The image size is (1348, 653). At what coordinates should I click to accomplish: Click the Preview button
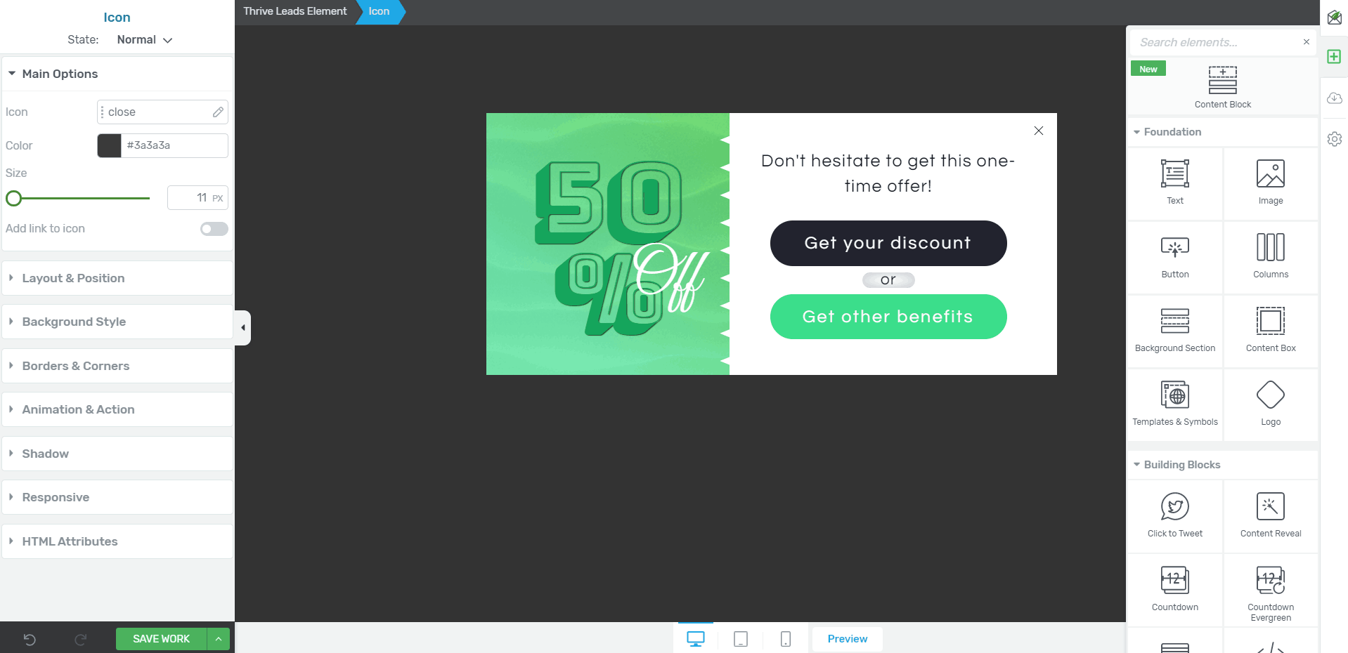(x=848, y=639)
